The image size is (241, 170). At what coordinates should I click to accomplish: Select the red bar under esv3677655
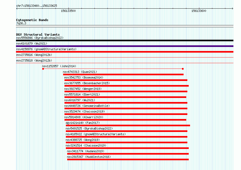pos(126,86)
